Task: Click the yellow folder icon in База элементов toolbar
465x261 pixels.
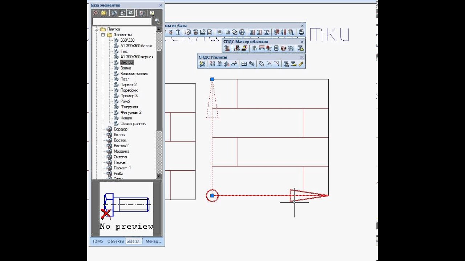Action: (x=104, y=13)
